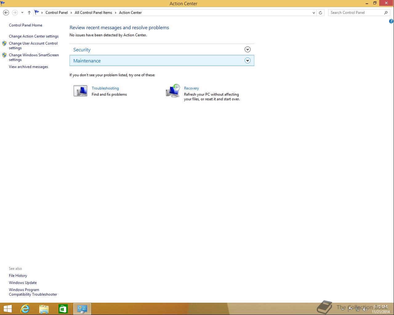The width and height of the screenshot is (394, 315).
Task: Expand breadcrumb arrow before Control Panel
Action: pos(42,13)
